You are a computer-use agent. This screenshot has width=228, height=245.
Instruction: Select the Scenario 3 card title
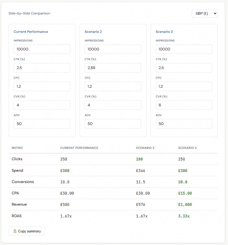164,32
